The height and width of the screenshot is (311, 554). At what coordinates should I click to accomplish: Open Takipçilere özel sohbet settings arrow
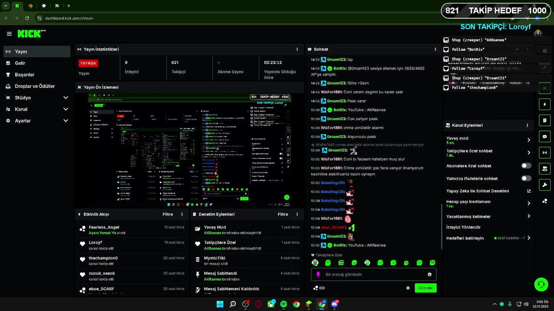click(x=528, y=152)
